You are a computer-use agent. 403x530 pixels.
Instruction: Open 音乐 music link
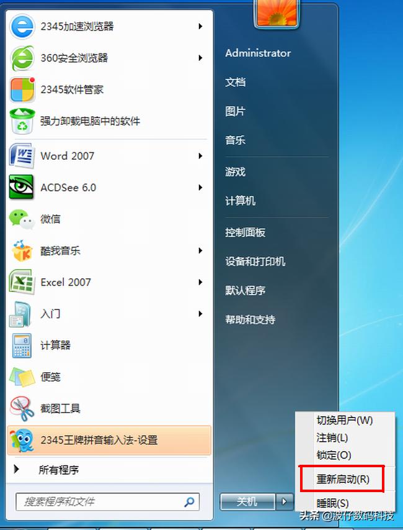tap(235, 140)
